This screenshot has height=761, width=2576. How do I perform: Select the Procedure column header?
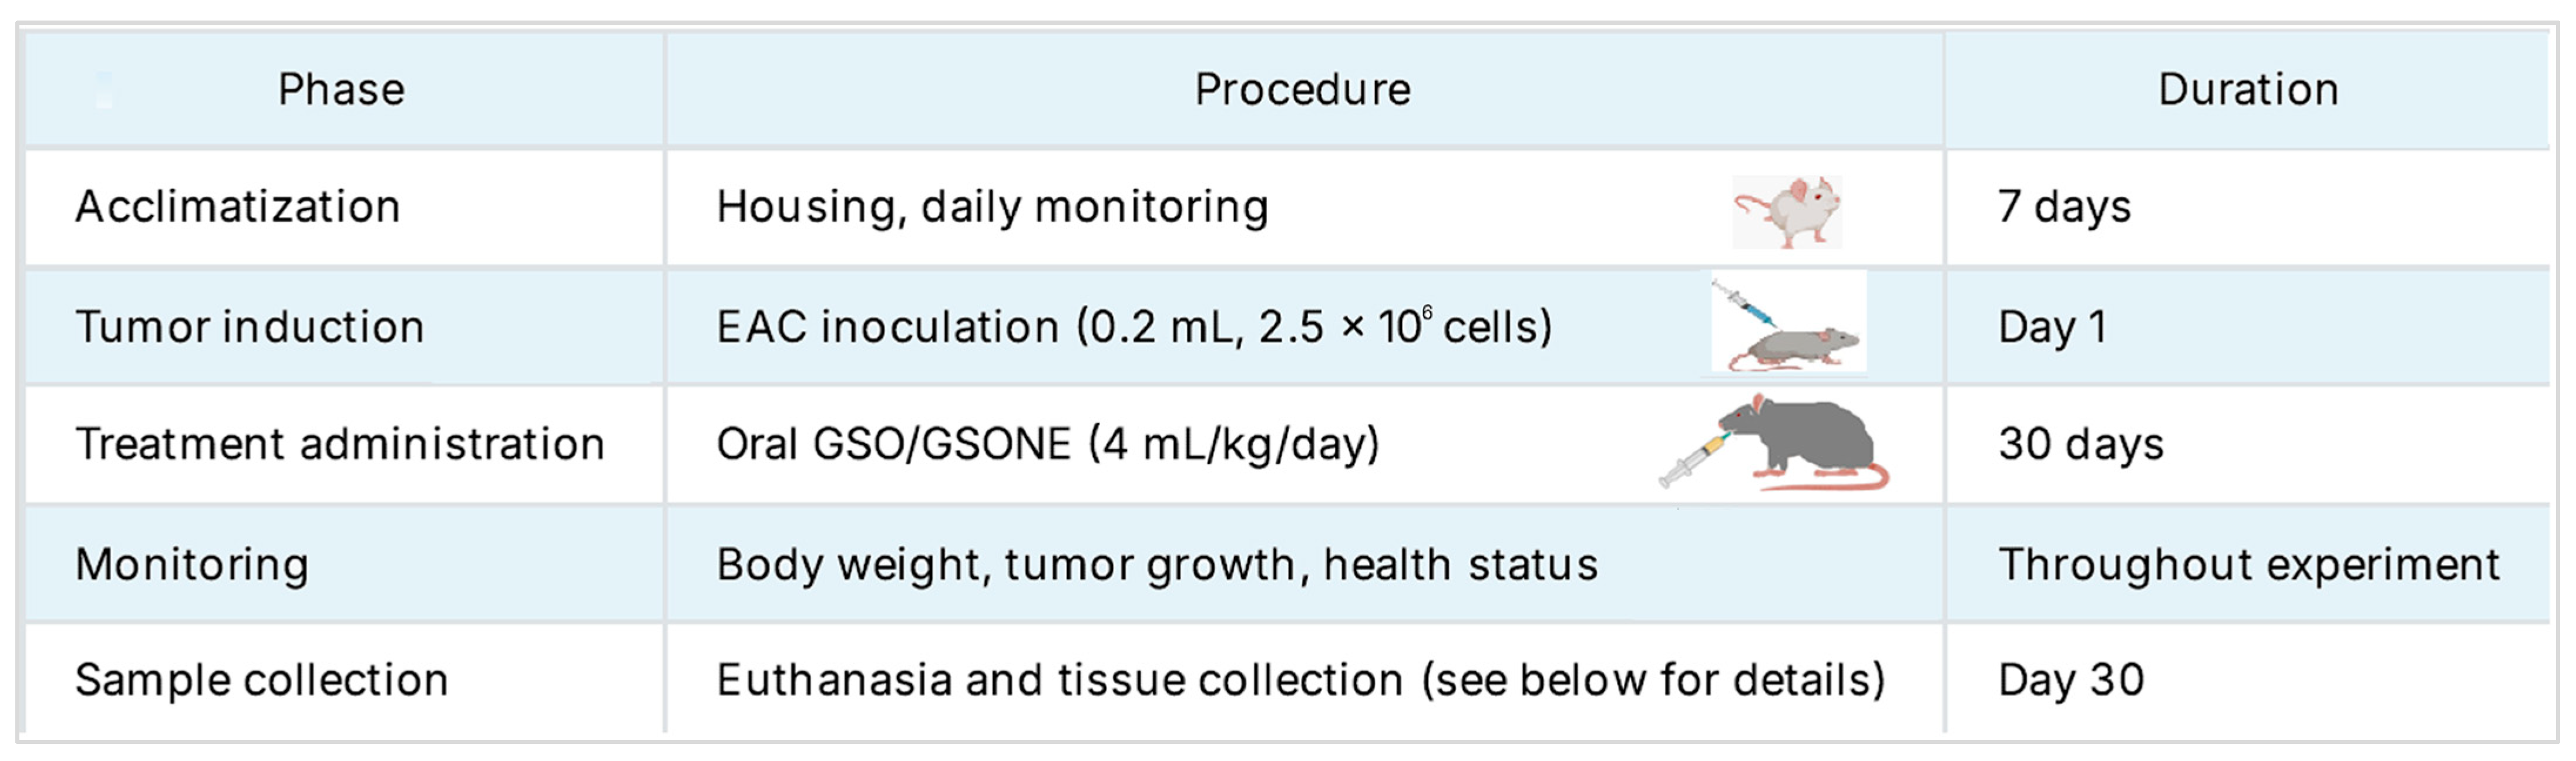click(1302, 90)
